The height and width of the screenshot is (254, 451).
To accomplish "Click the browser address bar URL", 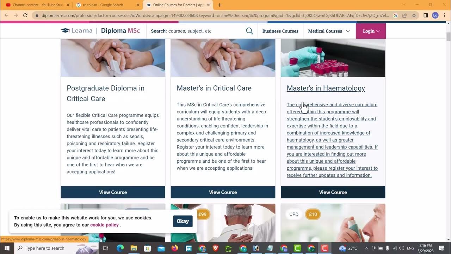I will [215, 15].
